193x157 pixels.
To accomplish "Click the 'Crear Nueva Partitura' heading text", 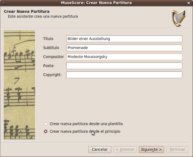I will coord(27,12).
